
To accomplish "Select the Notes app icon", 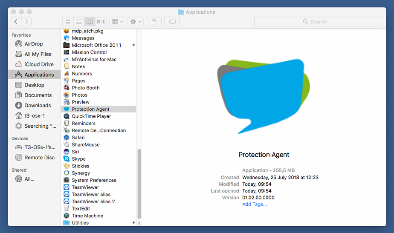I will pyautogui.click(x=67, y=66).
